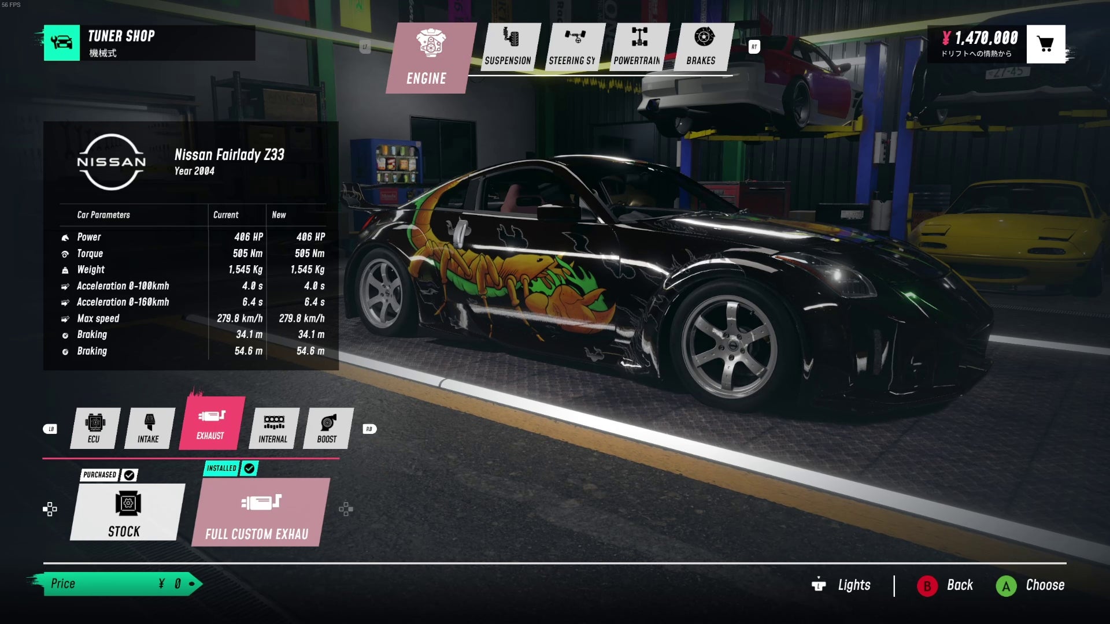Click the Max speed row icon
Screen dimensions: 1110x624
[65, 319]
